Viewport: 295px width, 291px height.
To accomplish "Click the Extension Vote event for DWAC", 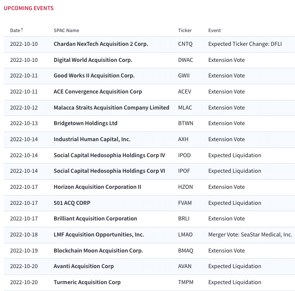I will [x=227, y=60].
